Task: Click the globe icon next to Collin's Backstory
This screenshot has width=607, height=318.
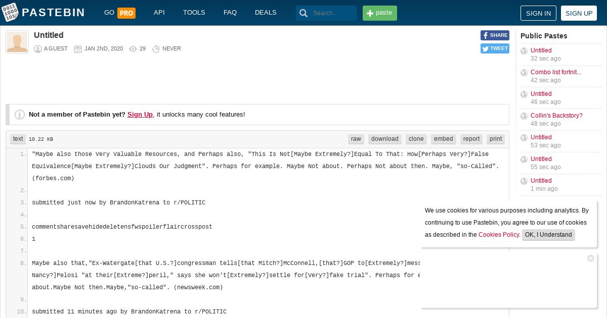Action: click(524, 116)
